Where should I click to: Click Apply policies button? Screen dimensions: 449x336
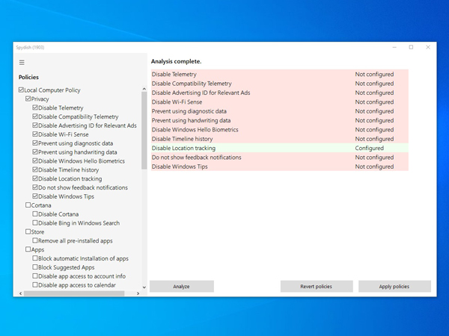(x=394, y=287)
